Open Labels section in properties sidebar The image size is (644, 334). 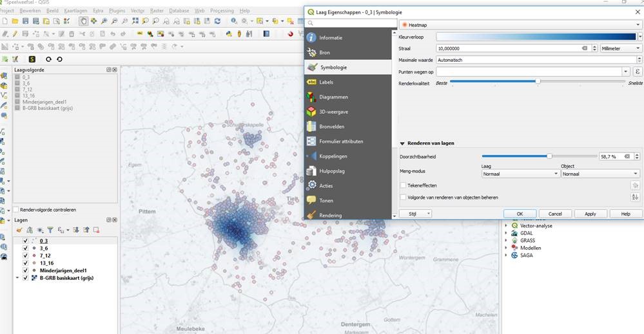(348, 82)
